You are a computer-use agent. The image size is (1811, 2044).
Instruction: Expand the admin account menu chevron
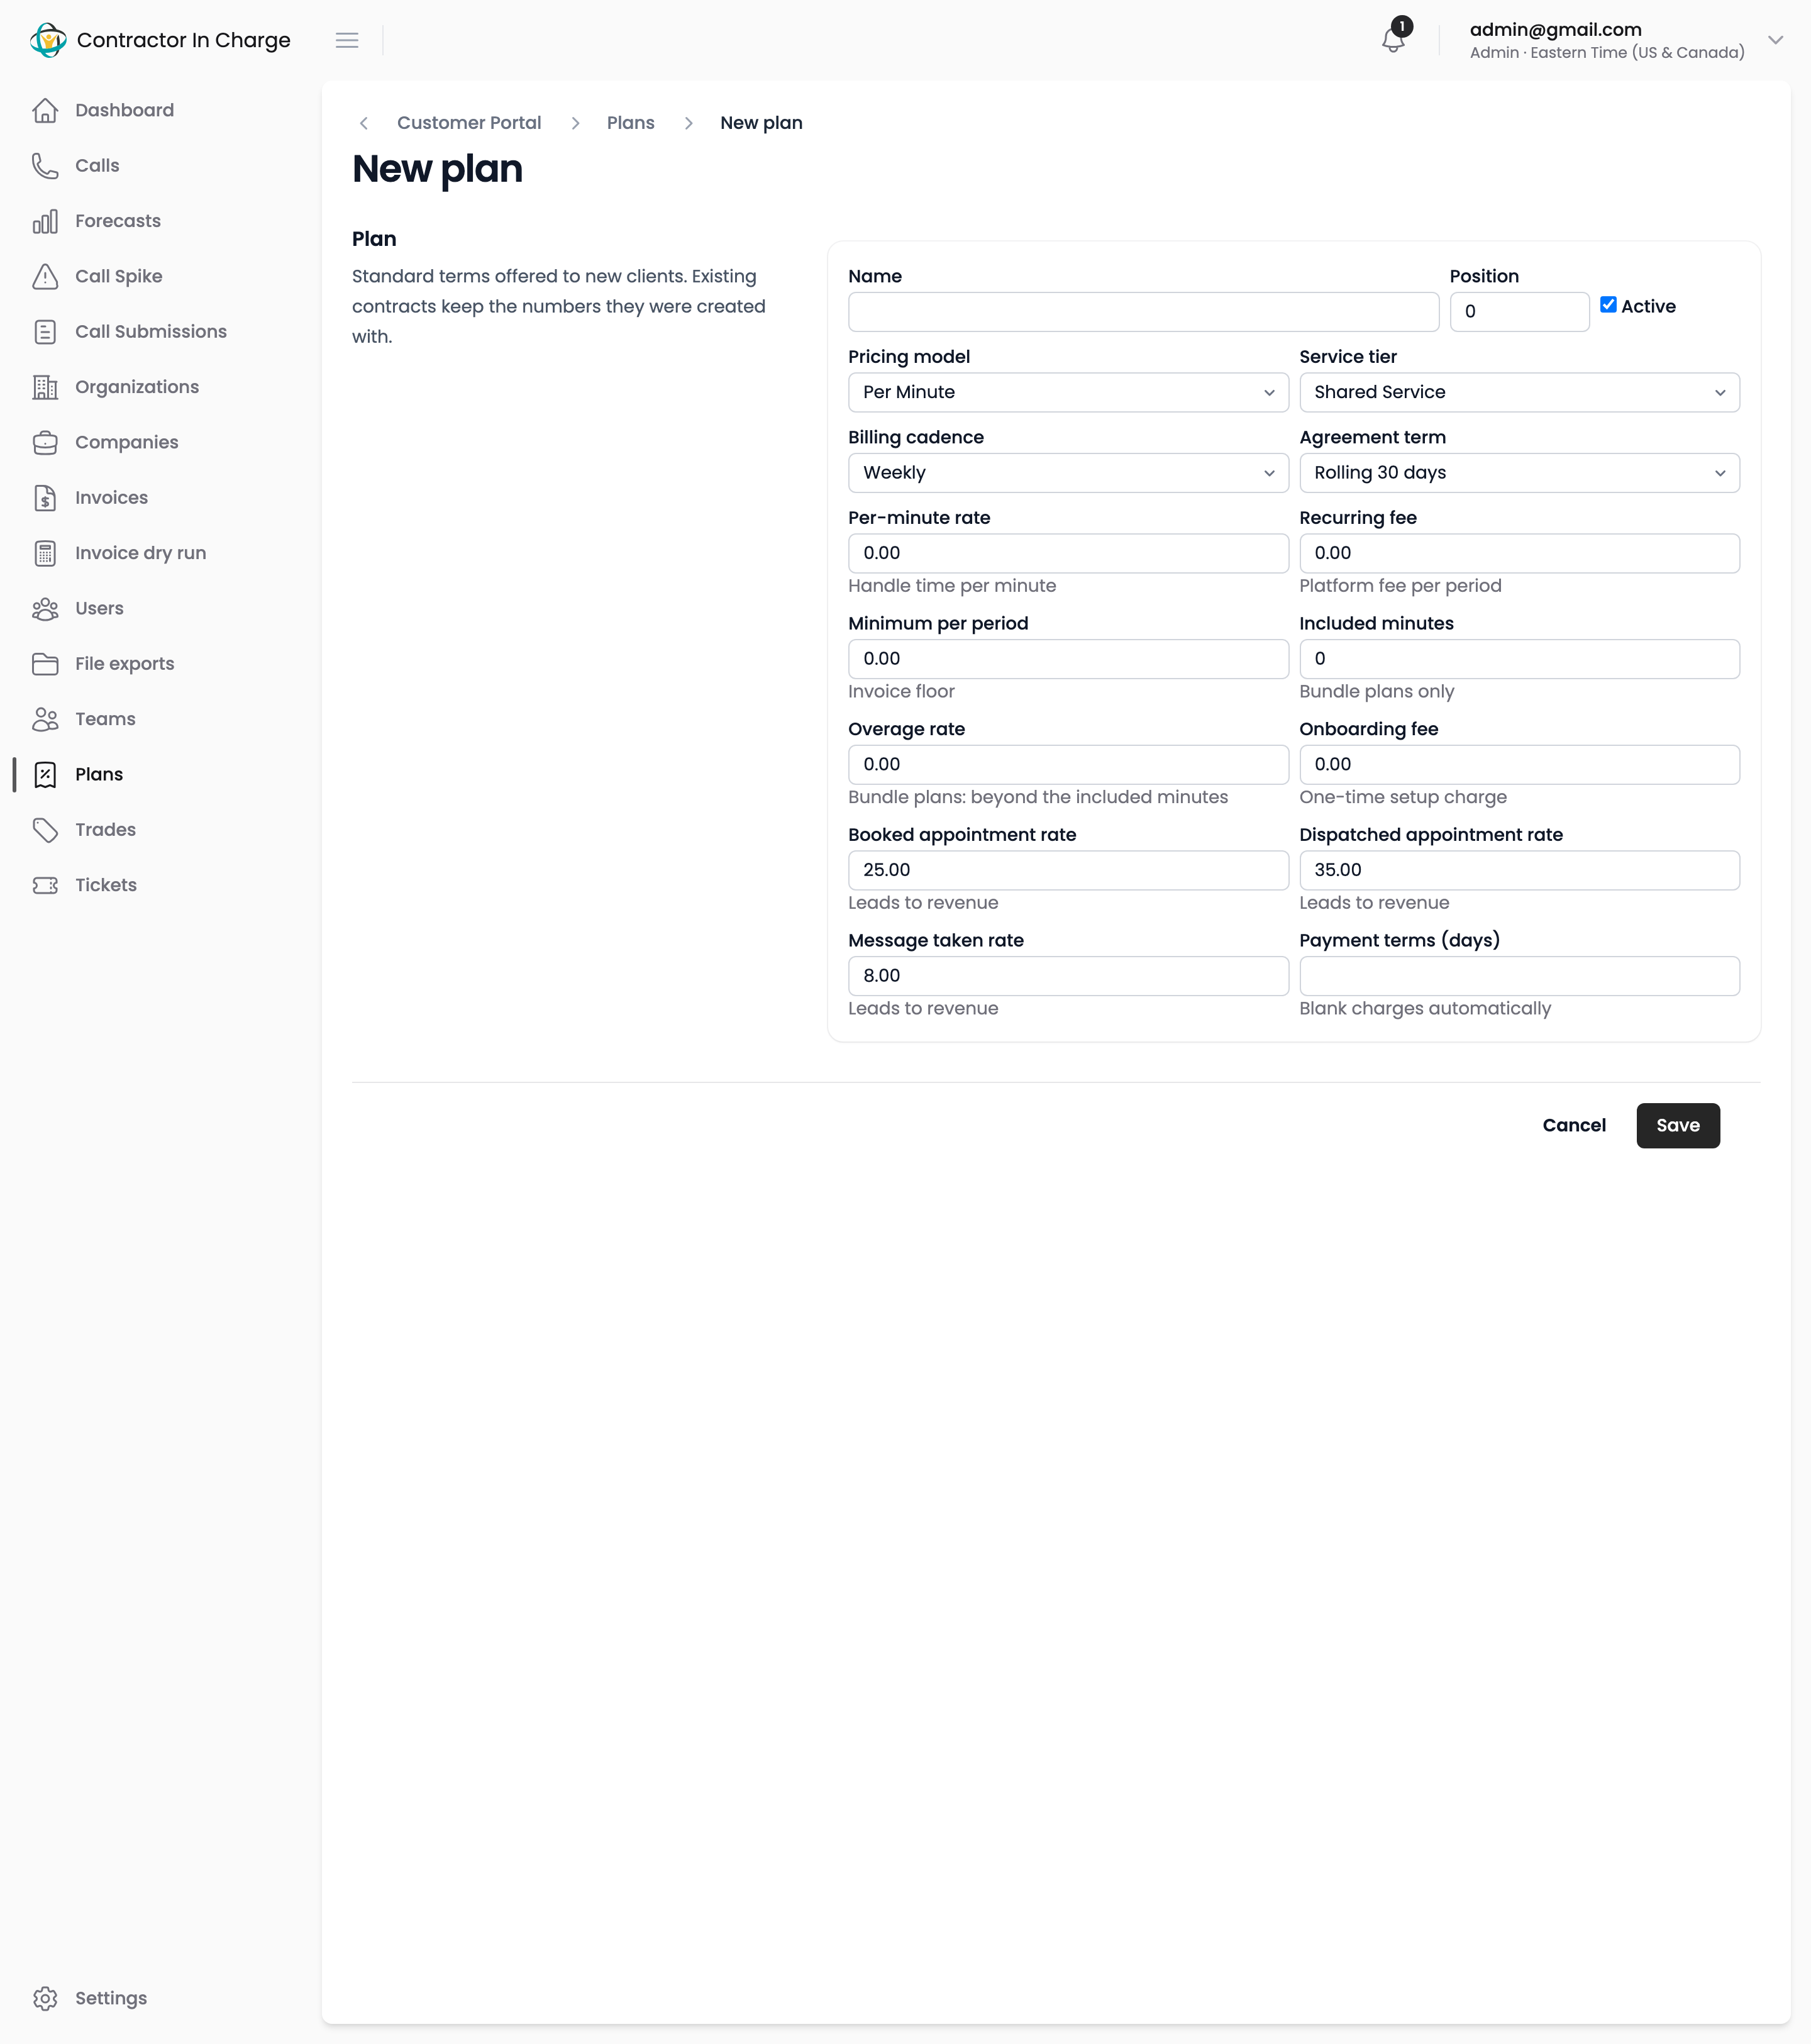click(x=1775, y=40)
